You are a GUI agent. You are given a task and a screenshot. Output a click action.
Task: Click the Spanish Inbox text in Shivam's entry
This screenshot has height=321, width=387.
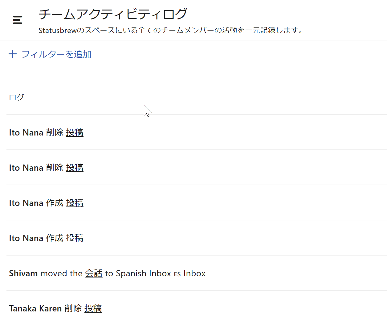(143, 273)
